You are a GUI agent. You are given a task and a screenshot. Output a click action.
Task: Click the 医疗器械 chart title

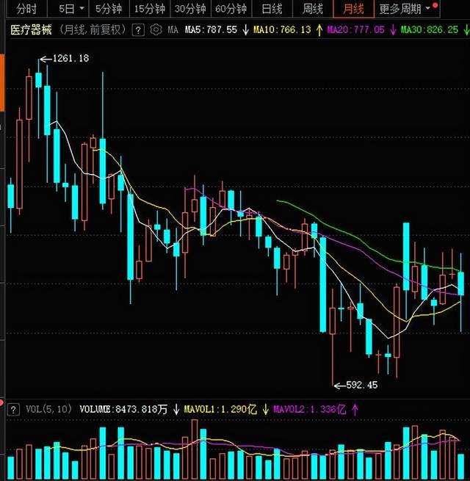31,30
